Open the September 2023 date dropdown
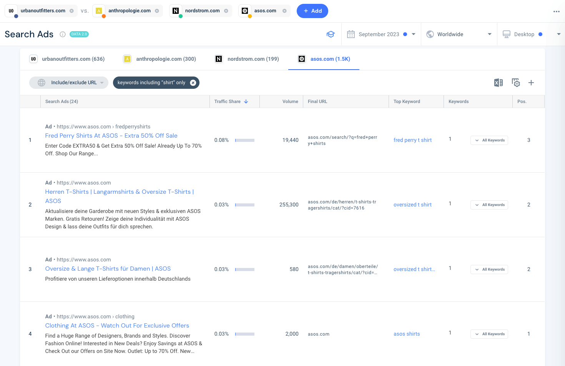 pos(414,34)
